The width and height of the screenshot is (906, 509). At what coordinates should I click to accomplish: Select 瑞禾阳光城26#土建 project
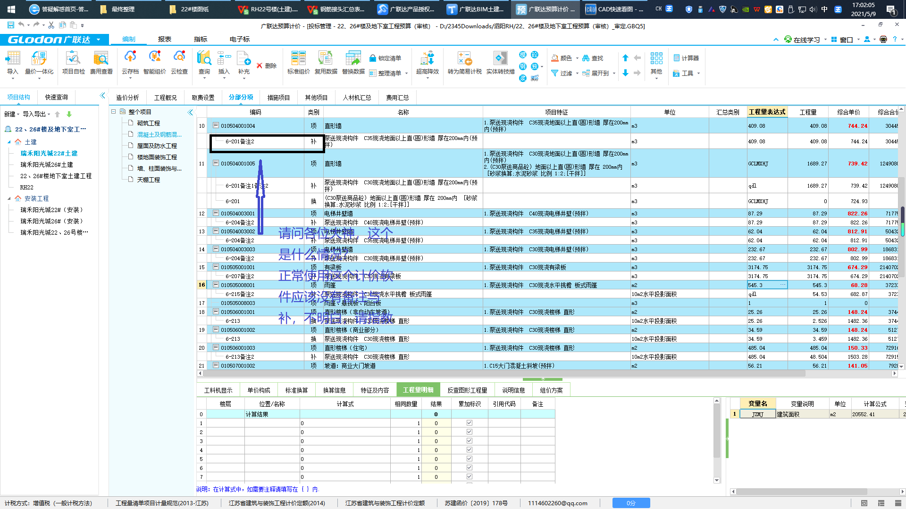click(47, 164)
